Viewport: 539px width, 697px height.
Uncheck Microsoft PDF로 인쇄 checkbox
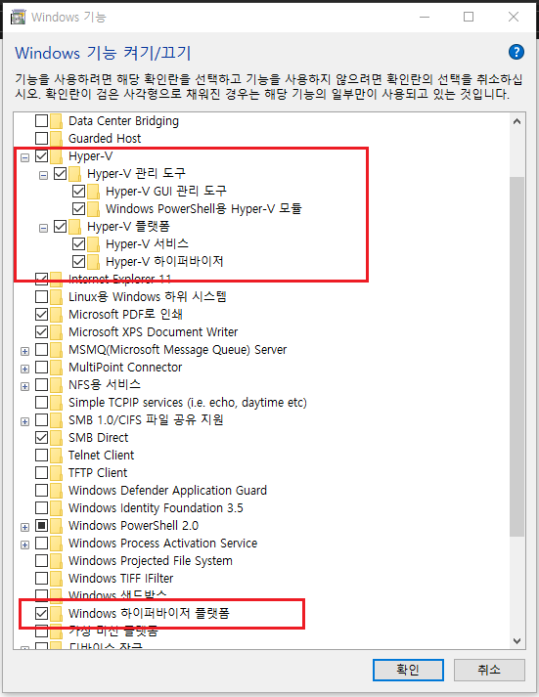click(41, 314)
